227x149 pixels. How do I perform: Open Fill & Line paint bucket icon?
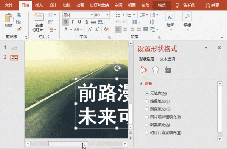143,69
